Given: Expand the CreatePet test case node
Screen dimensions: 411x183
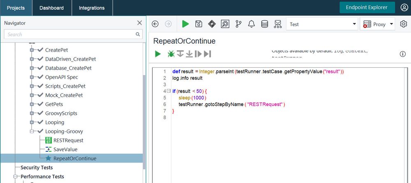Looking at the screenshot, I should 32,50.
